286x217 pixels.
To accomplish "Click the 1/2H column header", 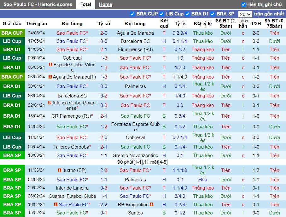I will 256,24.
